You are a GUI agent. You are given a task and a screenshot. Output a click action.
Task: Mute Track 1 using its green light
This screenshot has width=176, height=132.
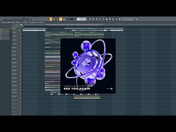(21, 31)
